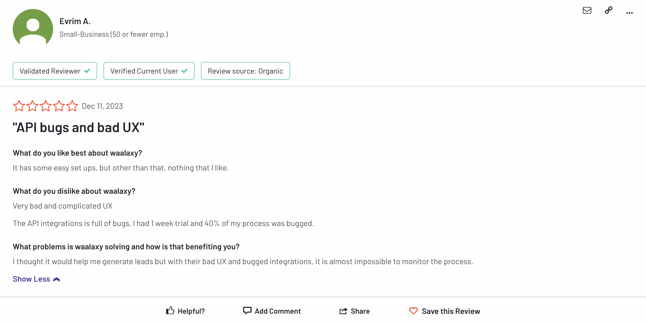Click the heart save icon
646x324 pixels.
point(413,311)
